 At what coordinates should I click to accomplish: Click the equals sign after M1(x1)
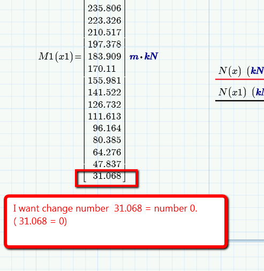click(78, 57)
